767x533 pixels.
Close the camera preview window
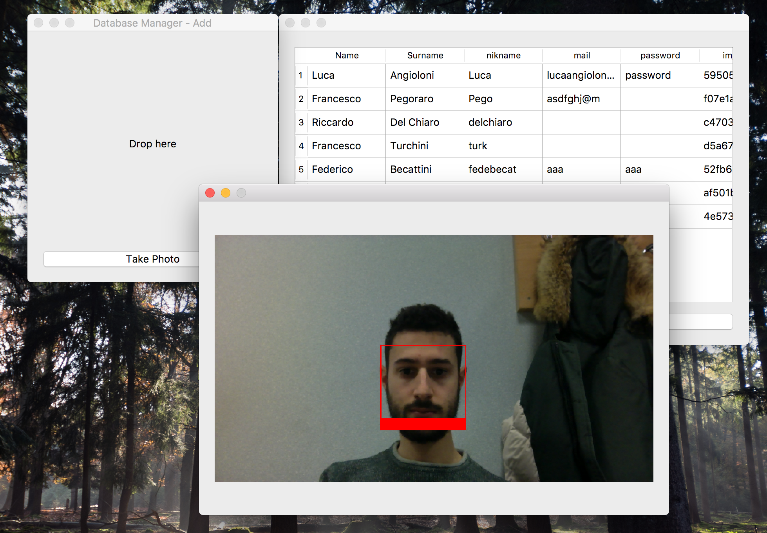(x=210, y=193)
